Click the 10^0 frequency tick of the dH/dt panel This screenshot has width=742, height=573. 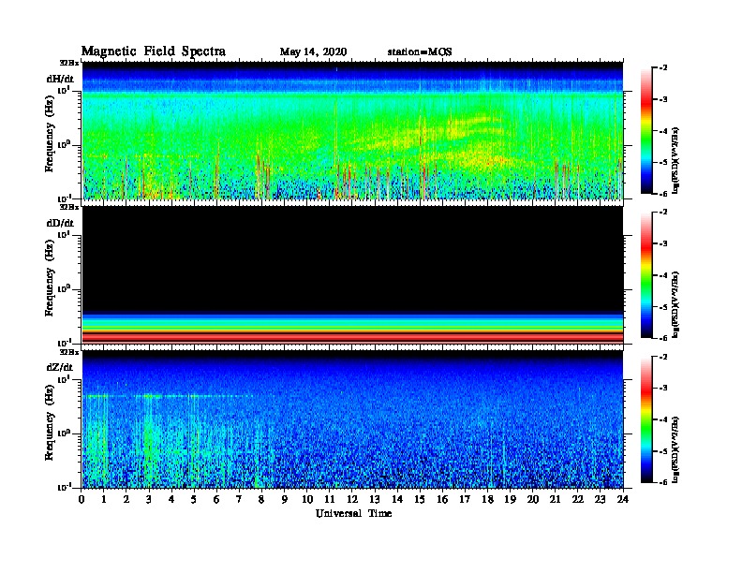pos(64,144)
